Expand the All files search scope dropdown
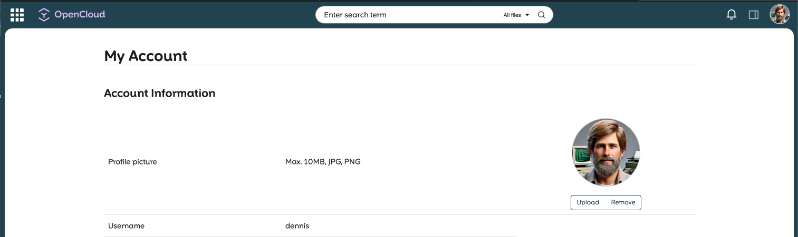 coord(516,15)
